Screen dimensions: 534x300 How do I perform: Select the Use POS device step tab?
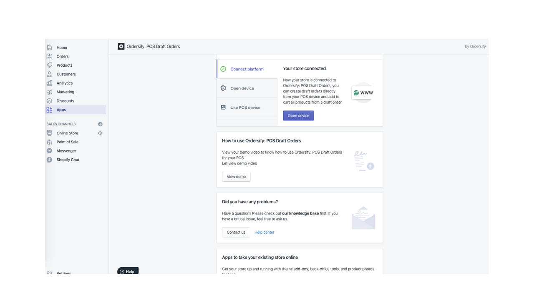pyautogui.click(x=247, y=107)
